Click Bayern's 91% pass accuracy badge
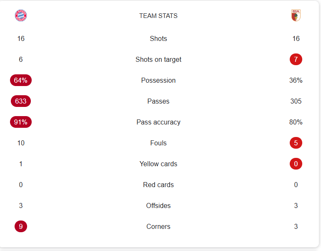This screenshot has height=251, width=321. pyautogui.click(x=21, y=122)
